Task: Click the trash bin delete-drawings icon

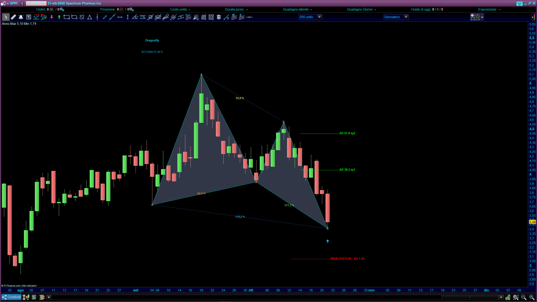Action: (x=219, y=17)
